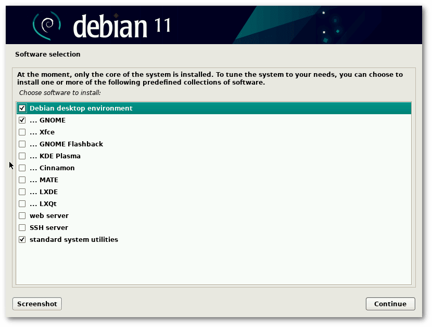Check the web server checkbox
The image size is (432, 327).
point(22,216)
